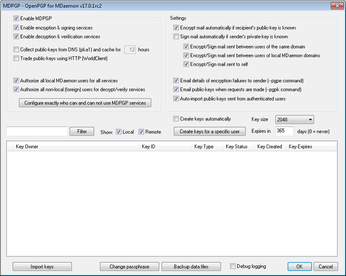This screenshot has height=276, width=346.
Task: Toggle Enable decryption & verification services
Action: [16, 36]
